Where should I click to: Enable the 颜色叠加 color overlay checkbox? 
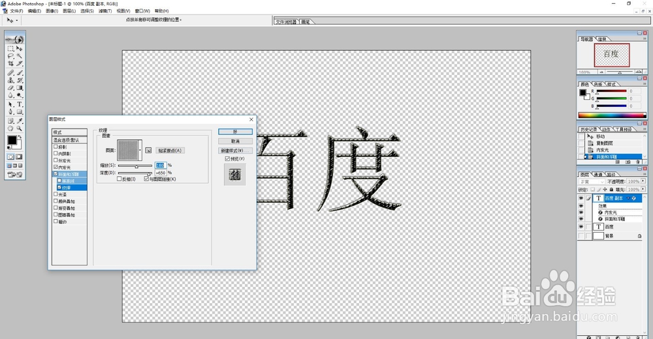coord(56,201)
